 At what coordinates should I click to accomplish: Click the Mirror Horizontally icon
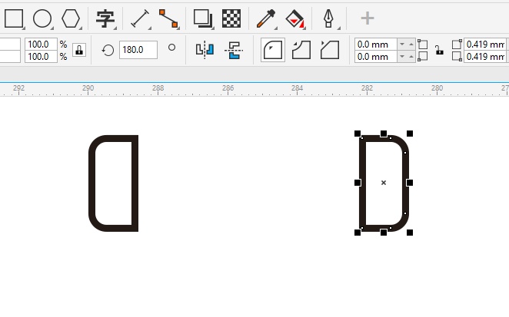point(205,50)
